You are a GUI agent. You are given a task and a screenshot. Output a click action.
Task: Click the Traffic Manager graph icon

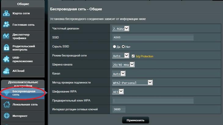point(6,36)
